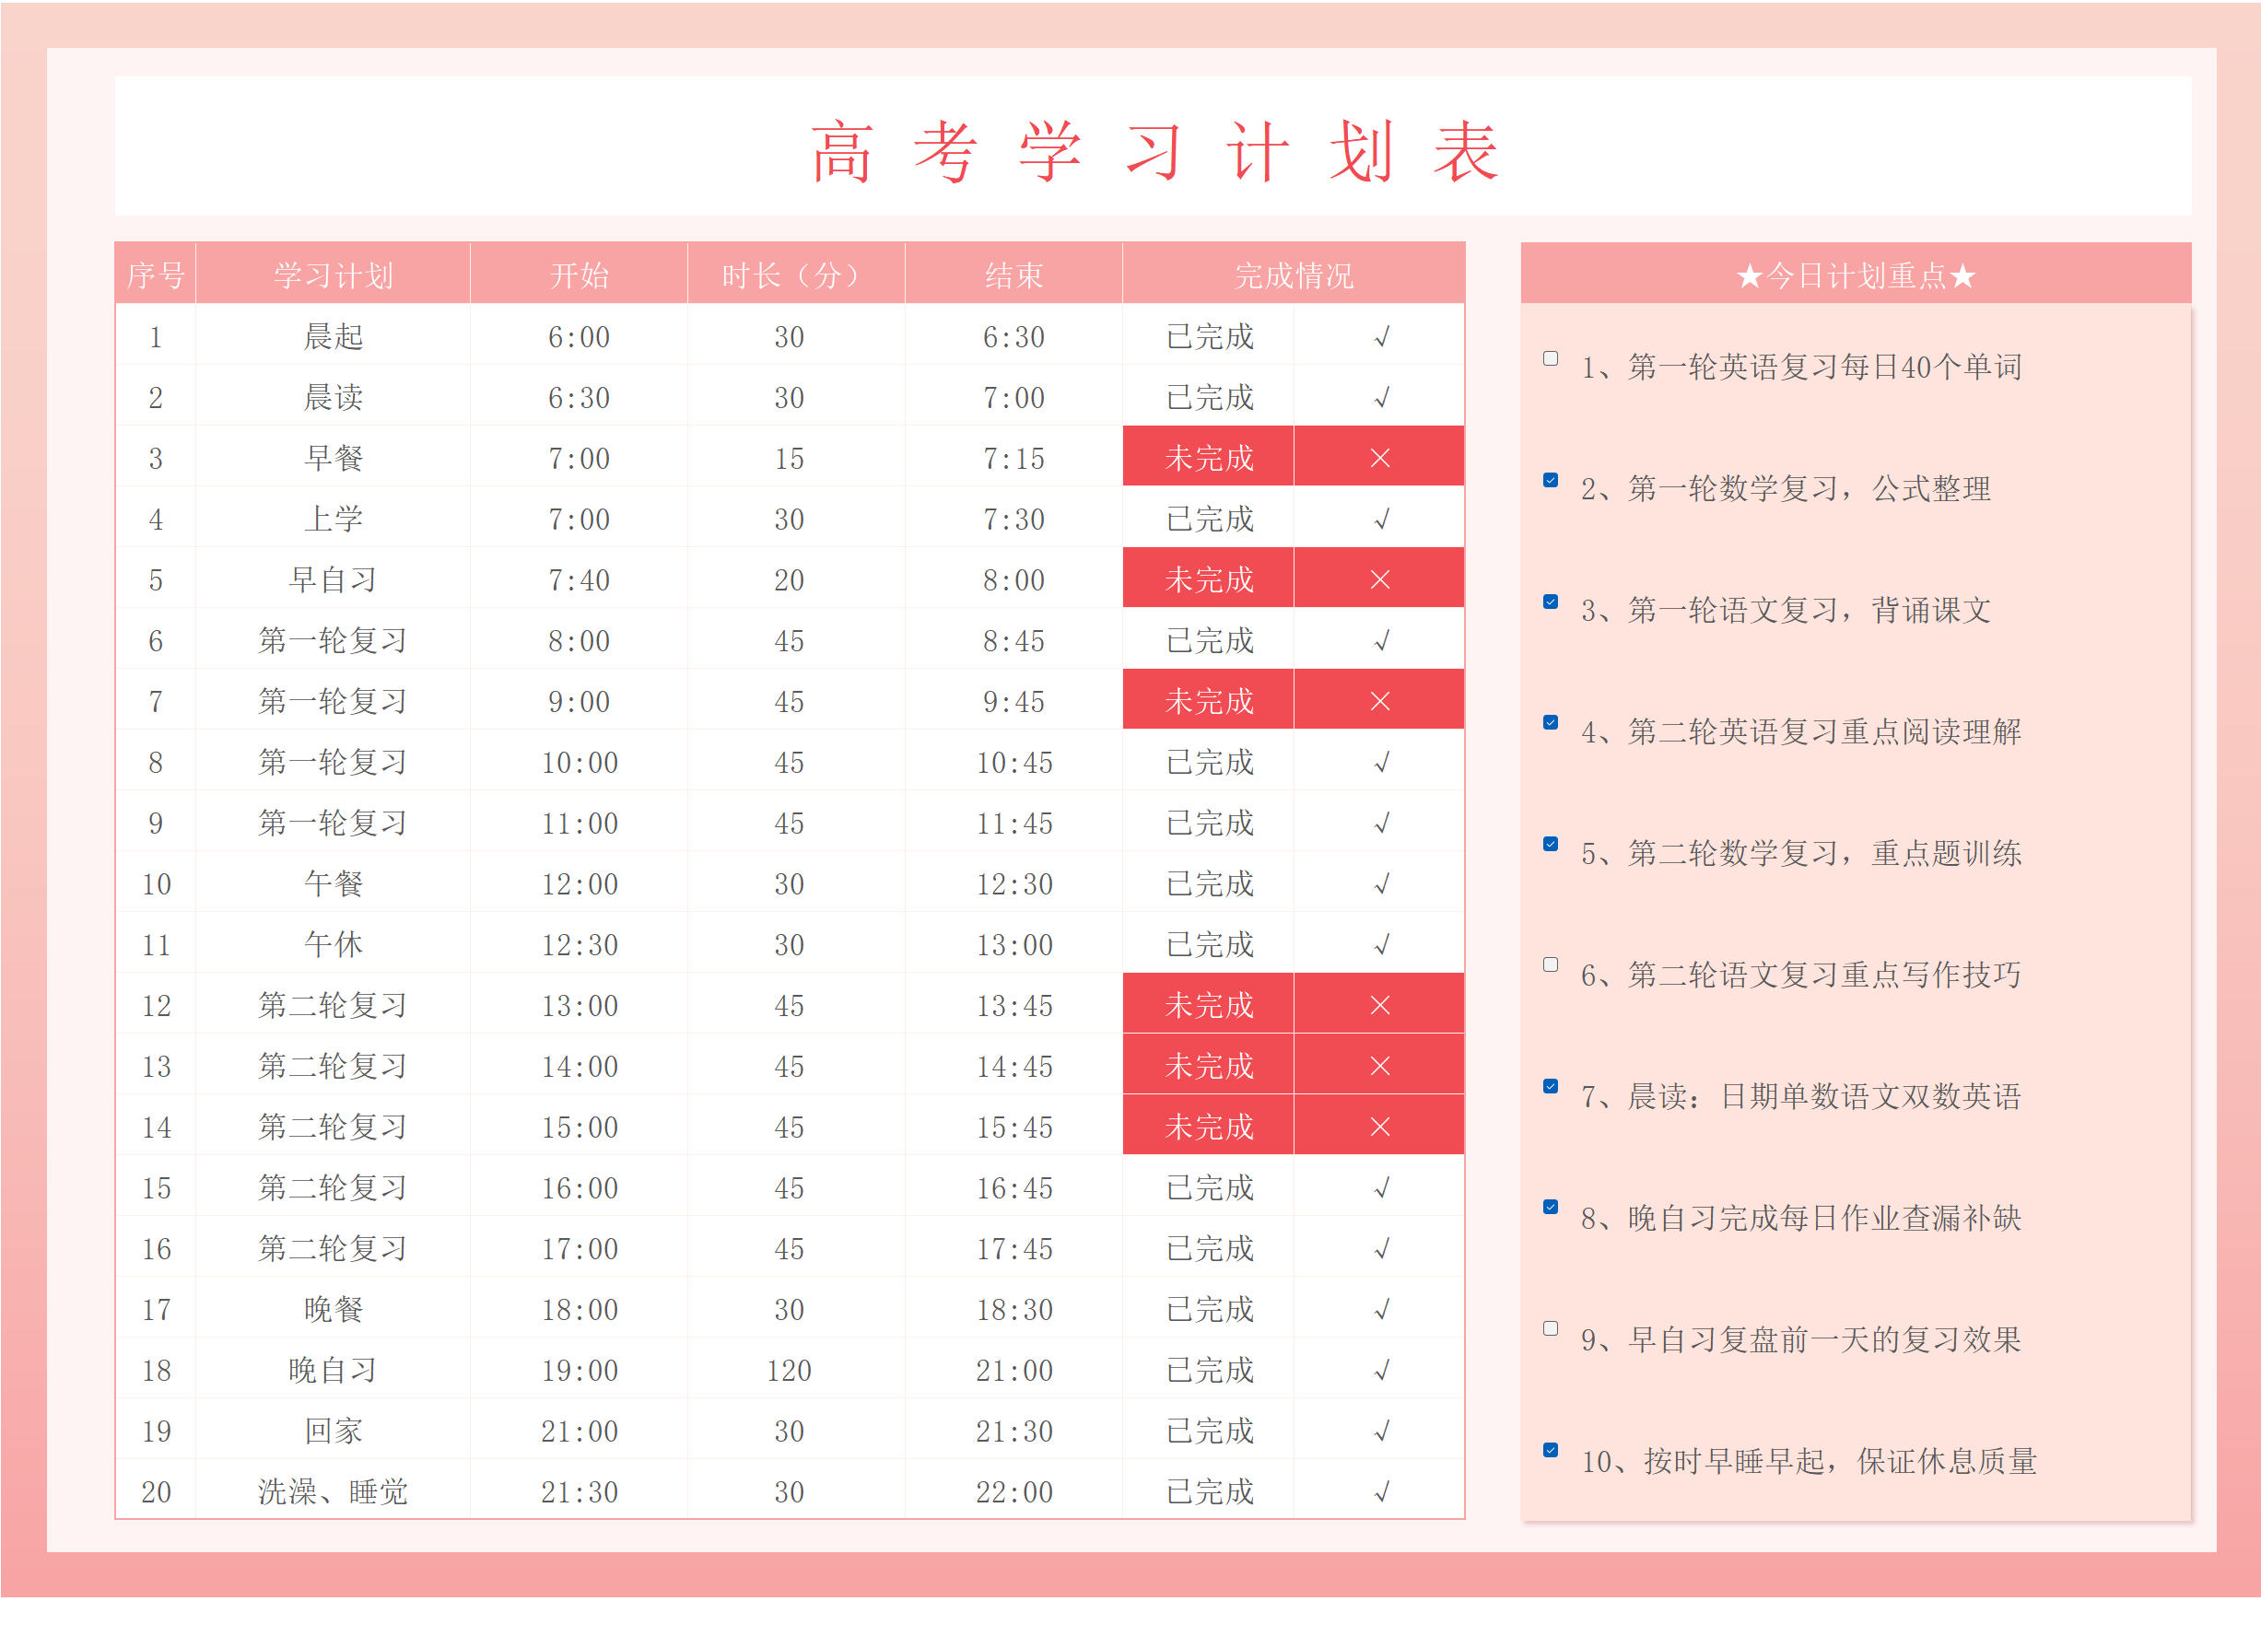Toggle the item 4 English reading comprehension checkbox

click(1551, 723)
